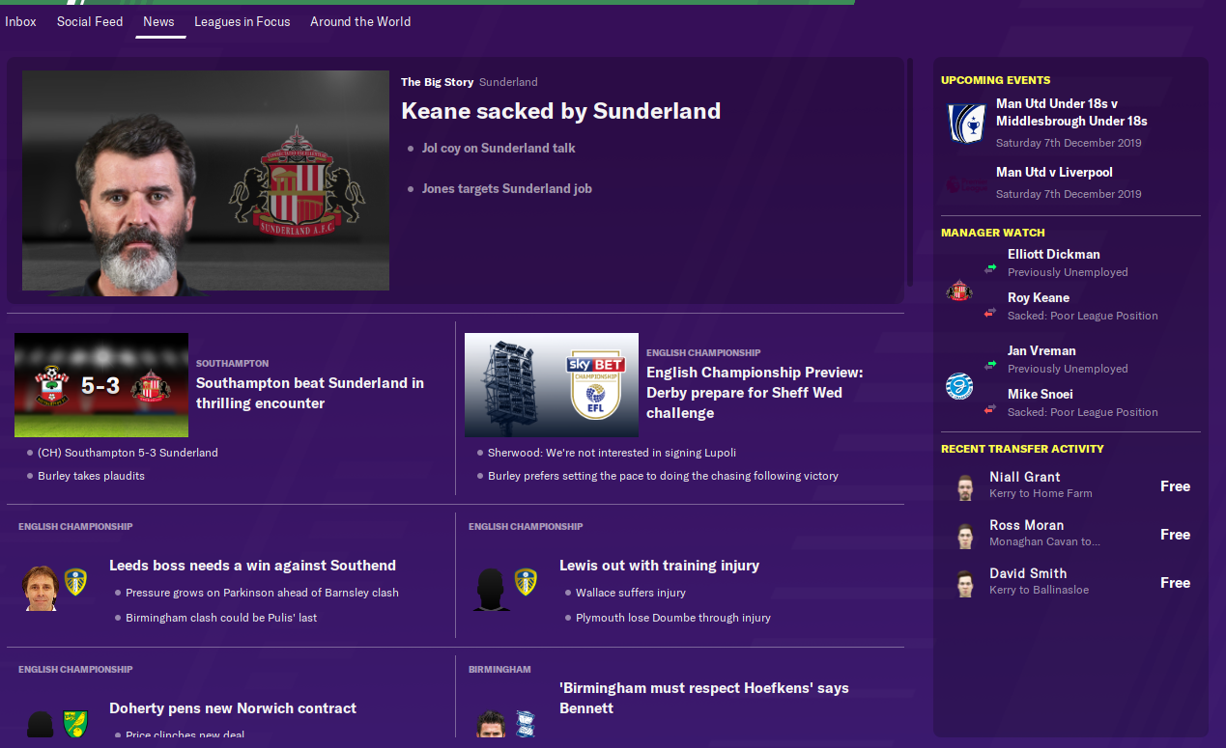Click the Leeds badge by the Lewis injury story
This screenshot has height=748, width=1226.
click(526, 582)
